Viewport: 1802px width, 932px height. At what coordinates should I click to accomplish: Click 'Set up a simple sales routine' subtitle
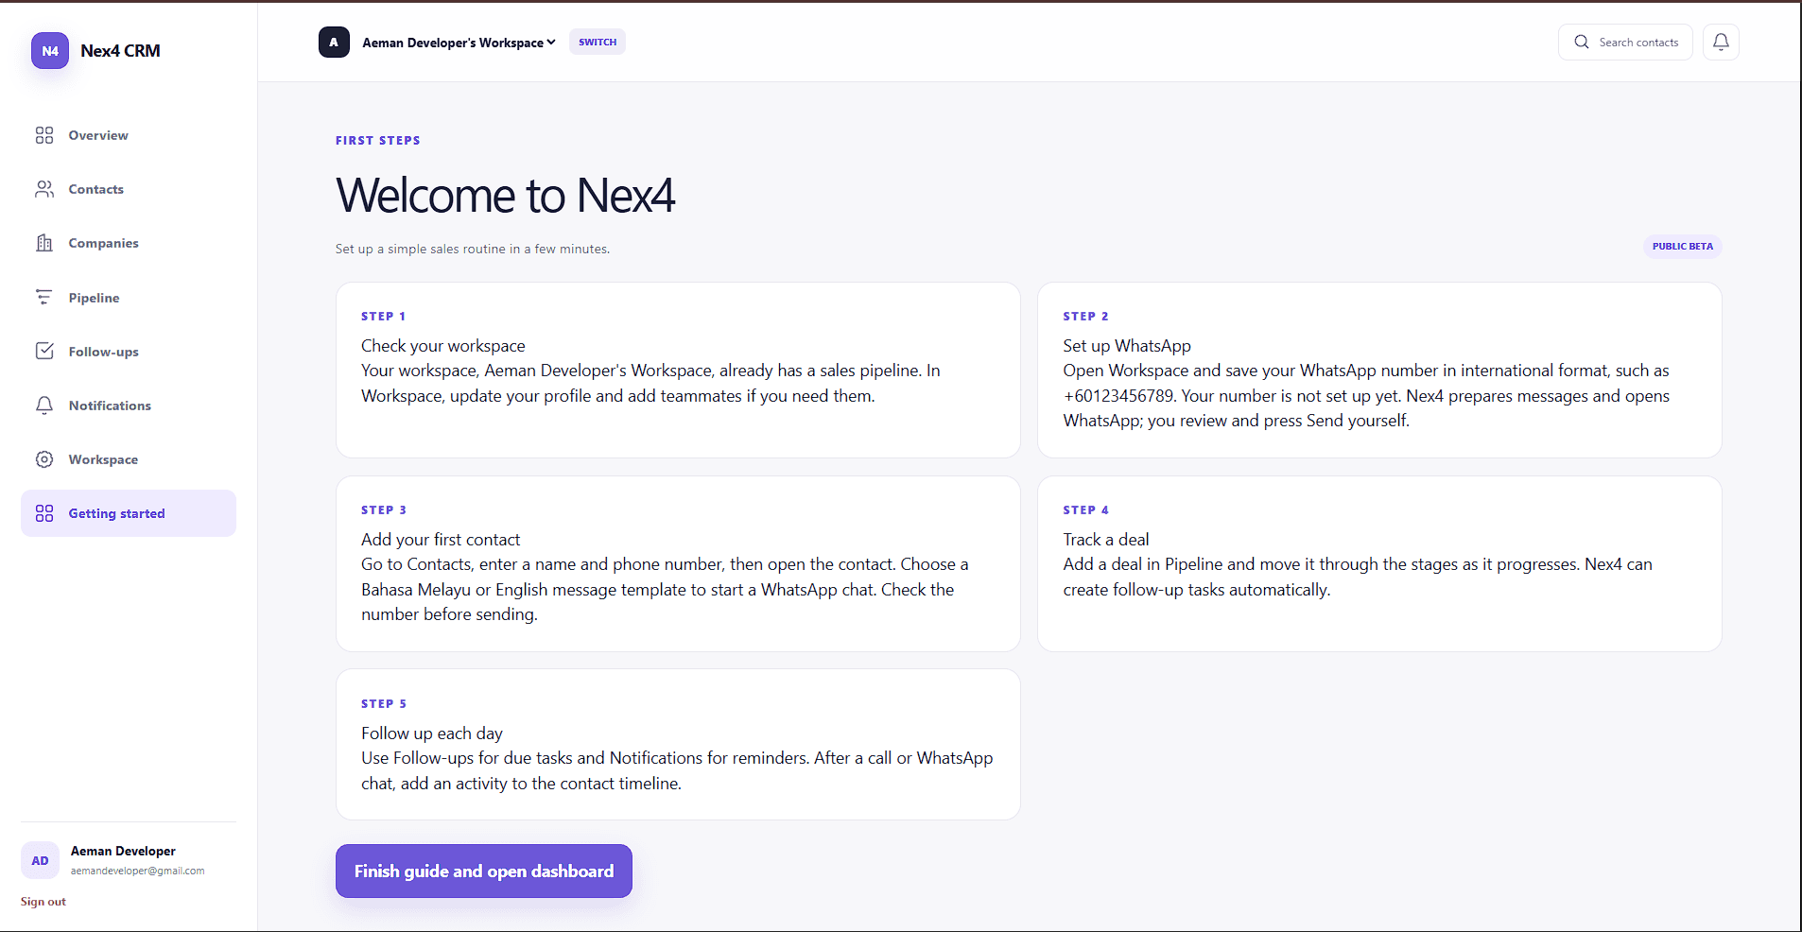pos(473,250)
